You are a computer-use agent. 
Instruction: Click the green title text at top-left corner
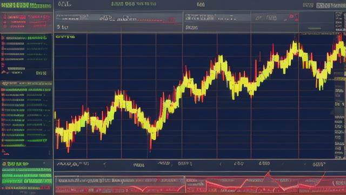pos(26,5)
